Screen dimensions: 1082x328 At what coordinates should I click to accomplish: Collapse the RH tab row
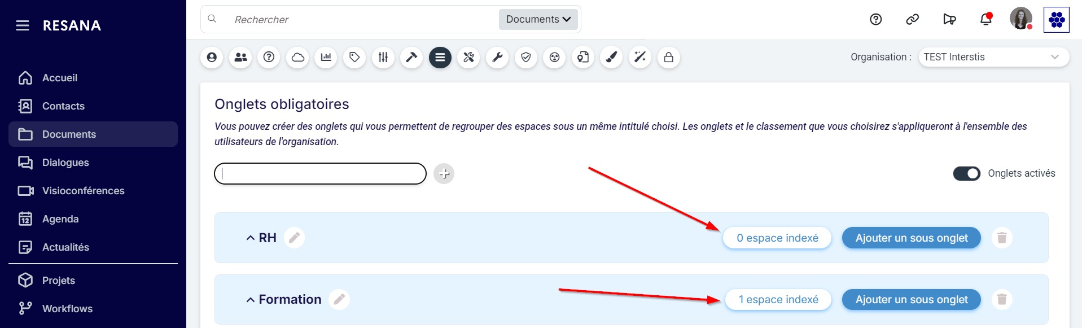[251, 238]
